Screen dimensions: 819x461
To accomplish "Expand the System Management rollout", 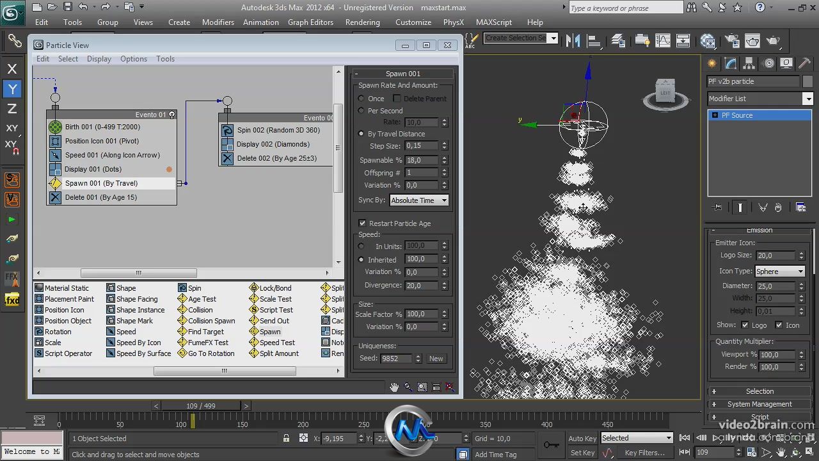I will pos(759,404).
